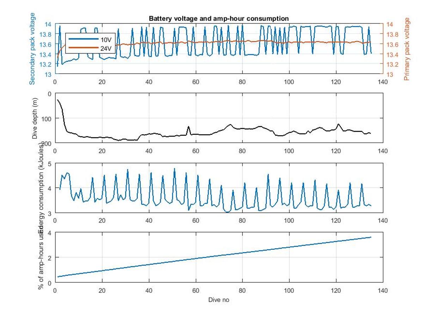The height and width of the screenshot is (317, 423).
Task: Click the title "Battery voltage and amp-hour consumption"
Action: pos(219,18)
